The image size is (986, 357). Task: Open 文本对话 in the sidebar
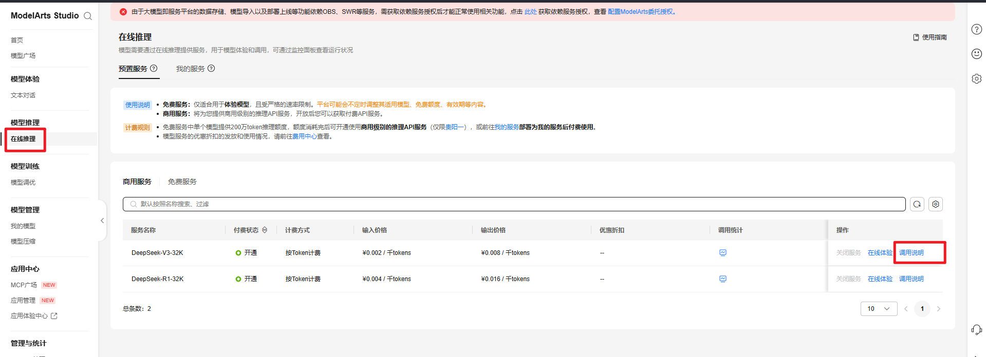(23, 95)
